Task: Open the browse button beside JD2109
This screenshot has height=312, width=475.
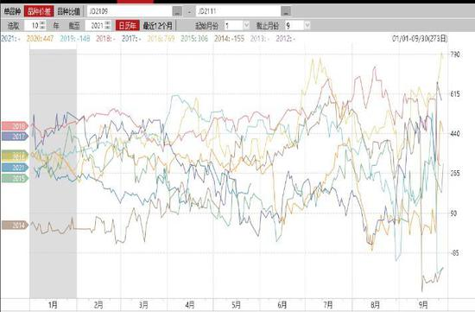Action: click(177, 11)
